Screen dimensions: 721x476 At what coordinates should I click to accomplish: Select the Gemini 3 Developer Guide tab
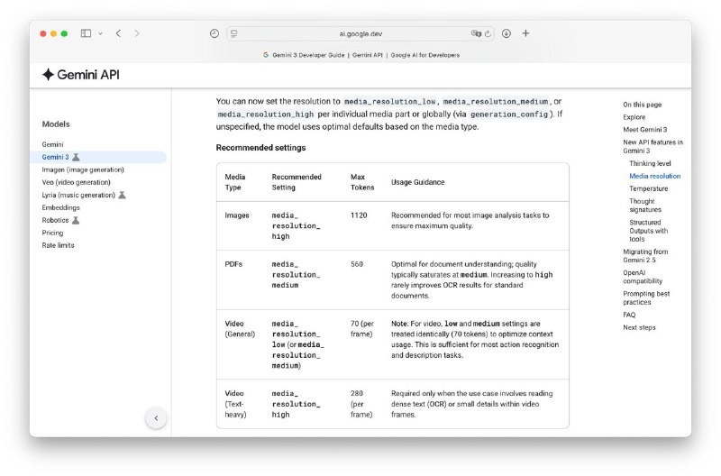361,55
